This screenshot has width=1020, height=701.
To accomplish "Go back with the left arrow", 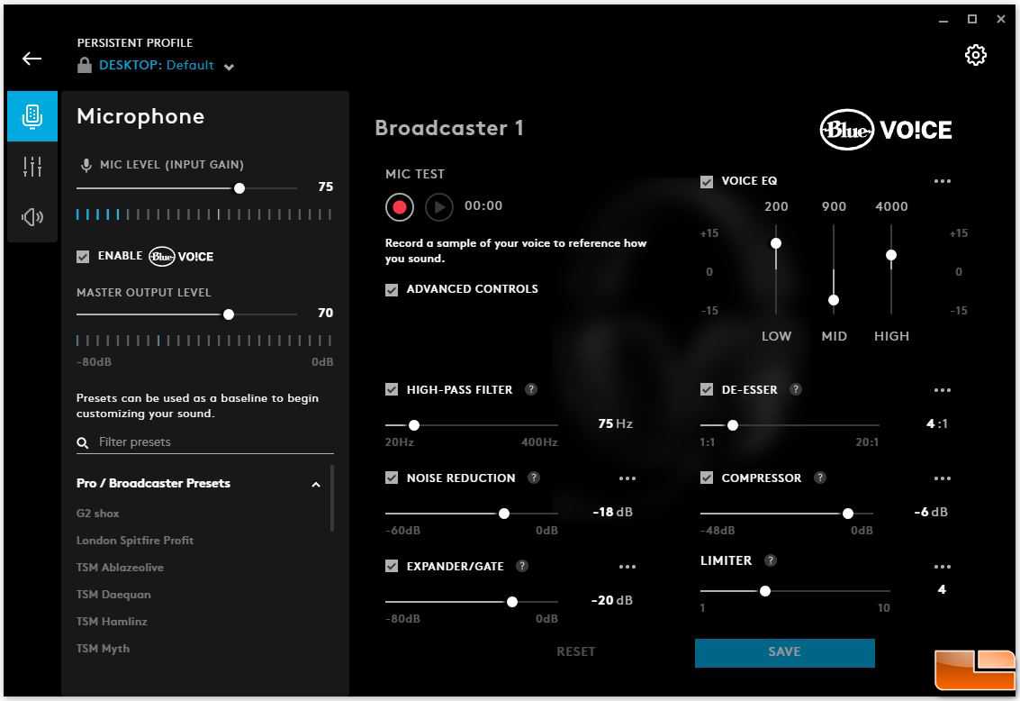I will coord(32,59).
